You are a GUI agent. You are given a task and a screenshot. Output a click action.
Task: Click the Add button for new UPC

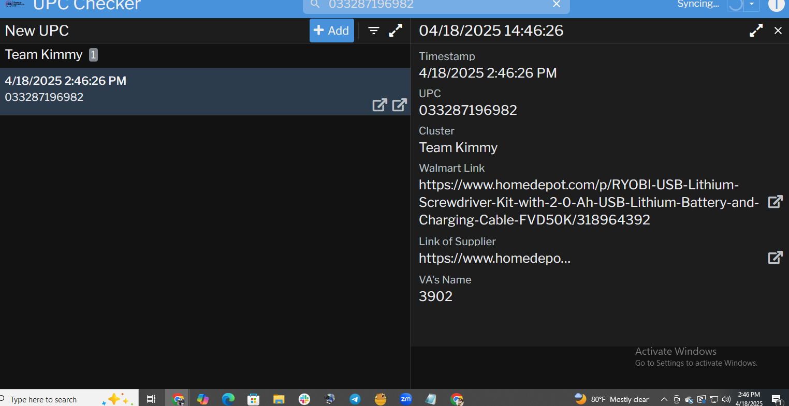pyautogui.click(x=331, y=31)
